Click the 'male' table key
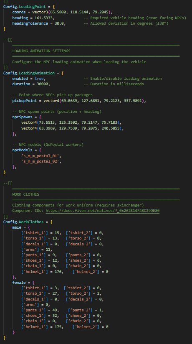 tap(17, 227)
